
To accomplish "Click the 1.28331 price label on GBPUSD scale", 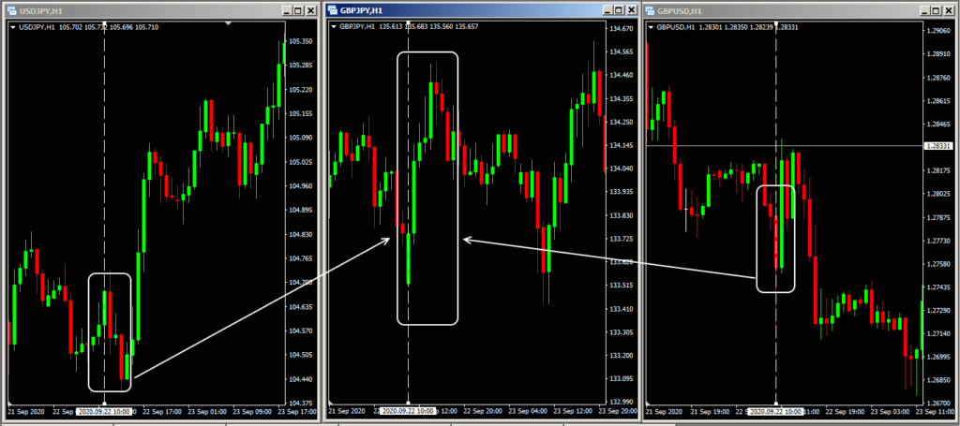I will [x=938, y=146].
